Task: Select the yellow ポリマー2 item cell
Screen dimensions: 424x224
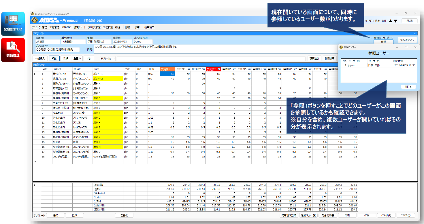Action: click(108, 79)
